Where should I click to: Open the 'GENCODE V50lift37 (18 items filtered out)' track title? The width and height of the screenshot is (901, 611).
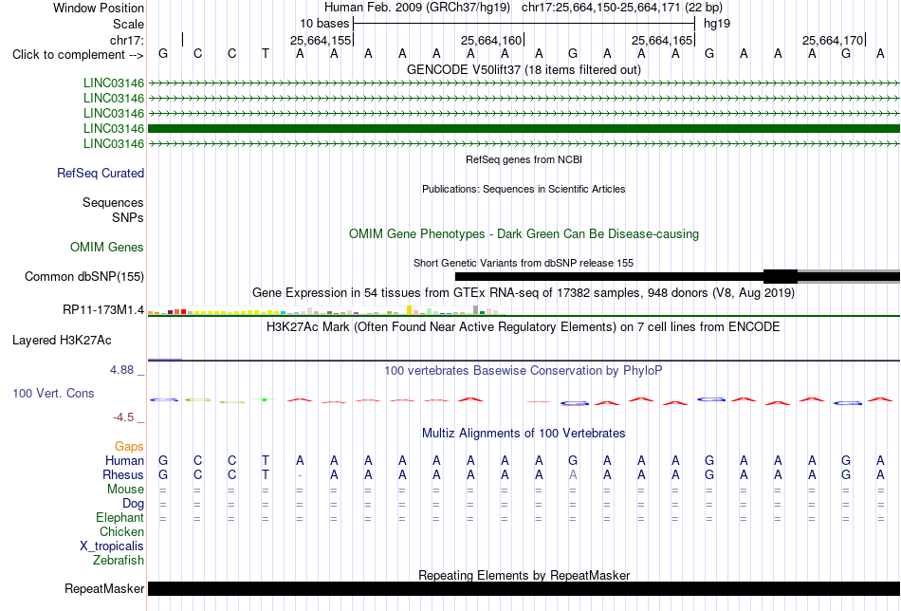[524, 69]
